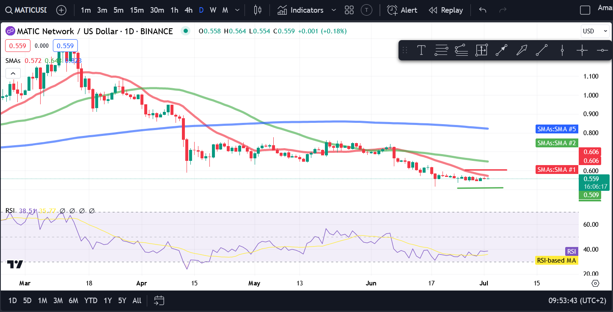Click the SMAs indicator legend label
The image size is (613, 312).
[x=13, y=61]
